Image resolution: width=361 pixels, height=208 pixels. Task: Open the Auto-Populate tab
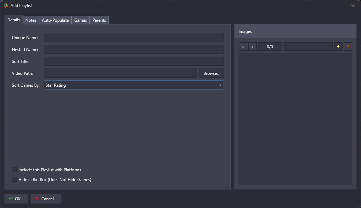coord(55,20)
